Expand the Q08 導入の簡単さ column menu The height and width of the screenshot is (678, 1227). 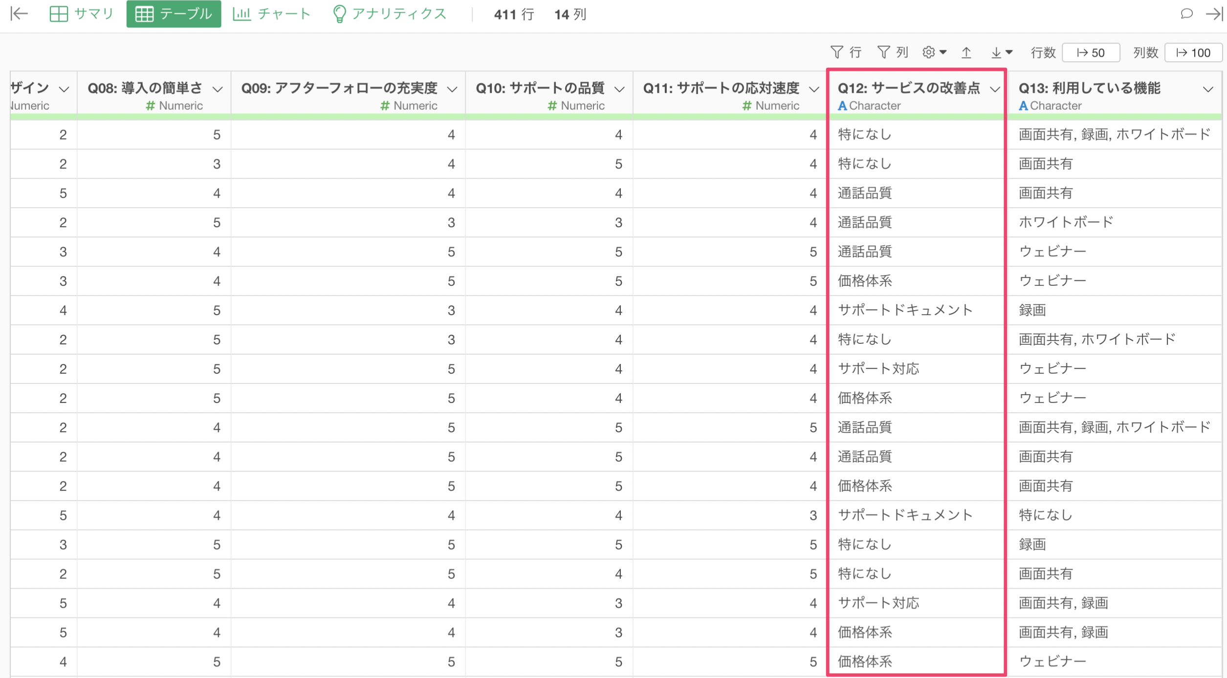[x=218, y=89]
